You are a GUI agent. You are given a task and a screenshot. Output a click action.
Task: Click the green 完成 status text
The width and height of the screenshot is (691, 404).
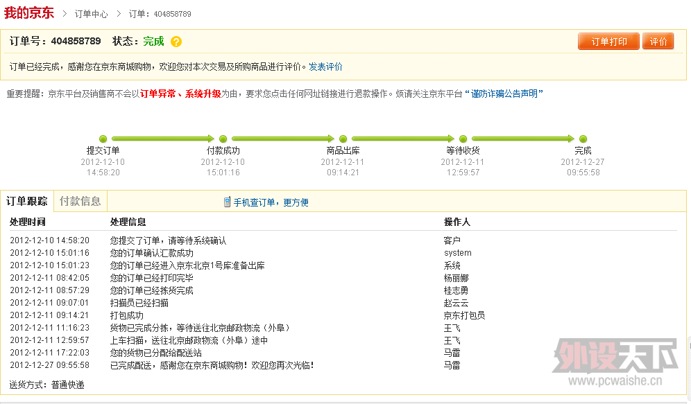coord(153,42)
